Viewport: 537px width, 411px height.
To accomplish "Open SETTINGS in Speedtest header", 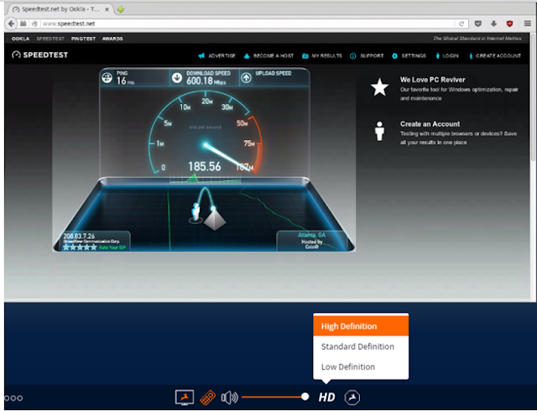I will [414, 56].
